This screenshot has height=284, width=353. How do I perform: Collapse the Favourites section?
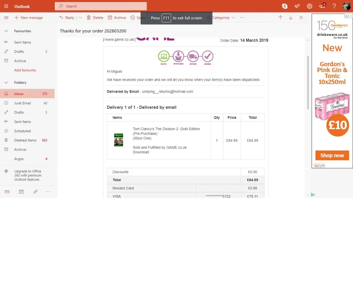[6, 31]
